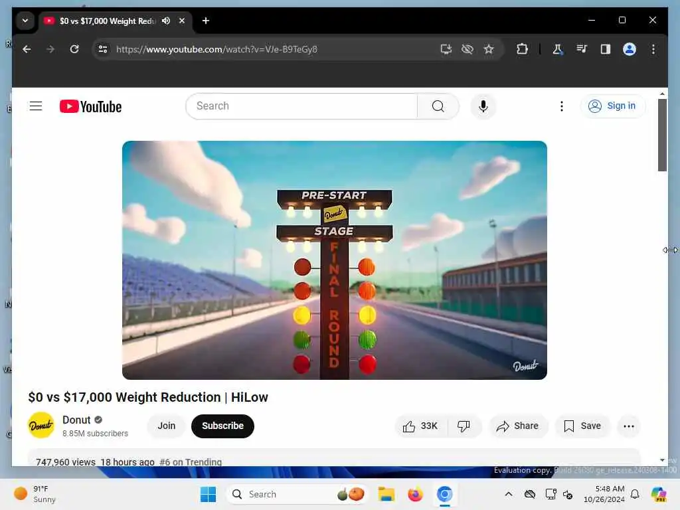Go back in the browser
Viewport: 680px width, 510px height.
point(27,49)
